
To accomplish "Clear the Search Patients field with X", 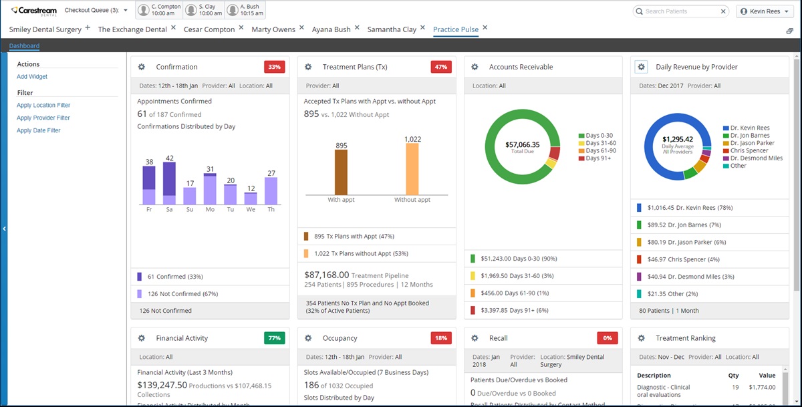I will [723, 11].
